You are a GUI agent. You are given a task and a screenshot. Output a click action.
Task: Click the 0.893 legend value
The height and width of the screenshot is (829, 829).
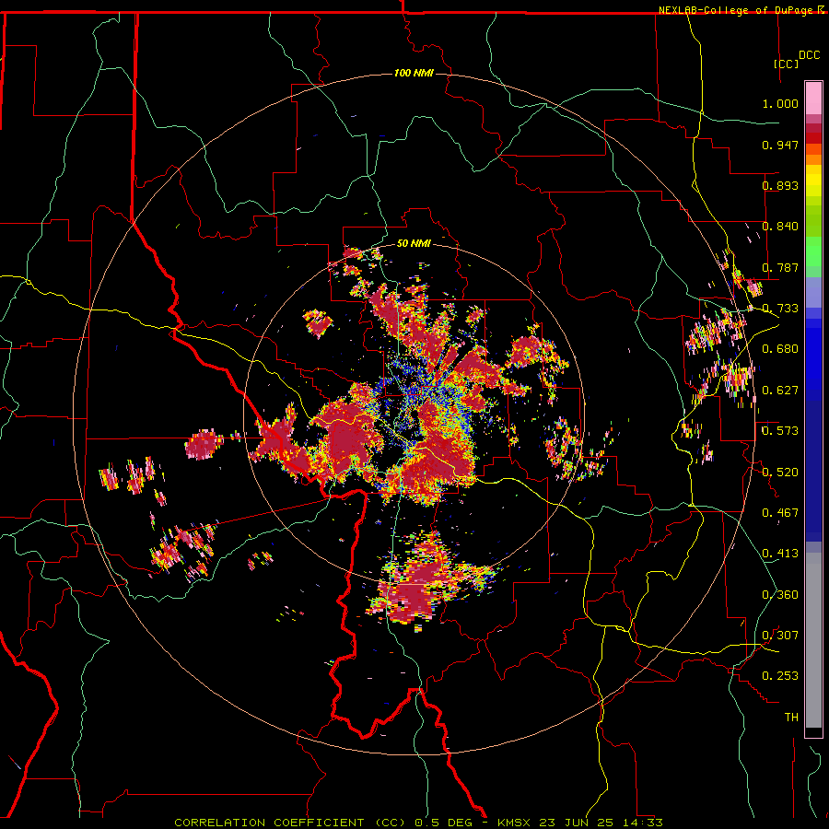tap(780, 185)
